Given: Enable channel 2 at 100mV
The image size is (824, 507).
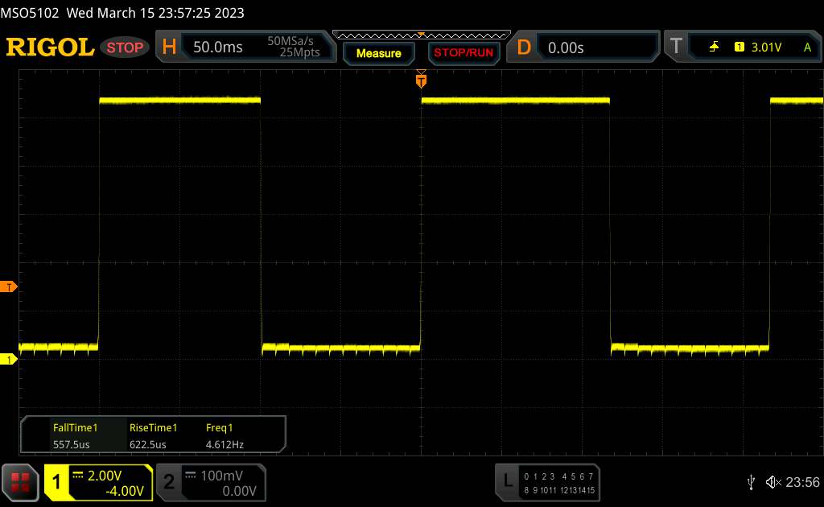Looking at the screenshot, I should point(209,482).
